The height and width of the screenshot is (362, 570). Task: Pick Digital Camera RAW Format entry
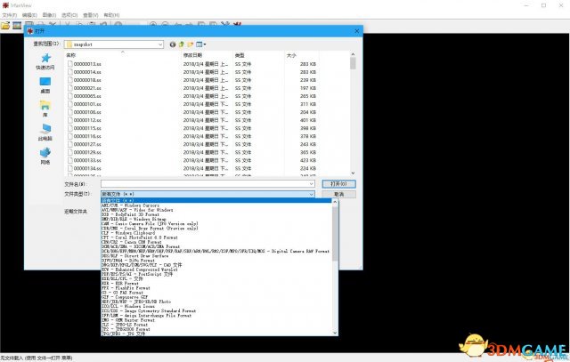(216, 251)
